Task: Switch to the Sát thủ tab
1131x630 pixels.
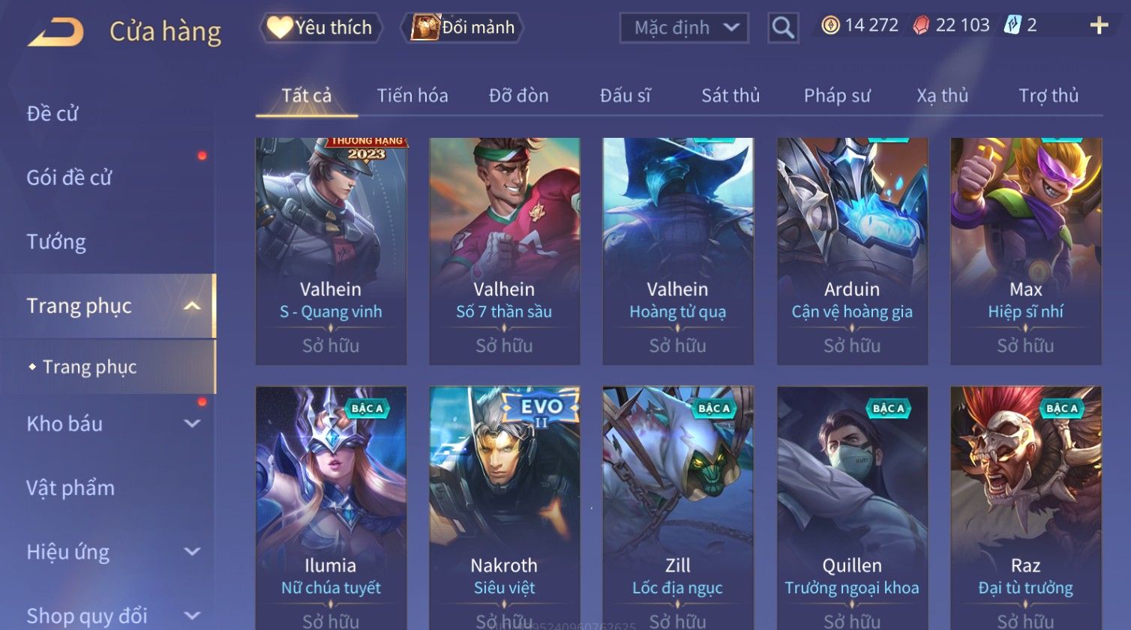Action: (730, 96)
